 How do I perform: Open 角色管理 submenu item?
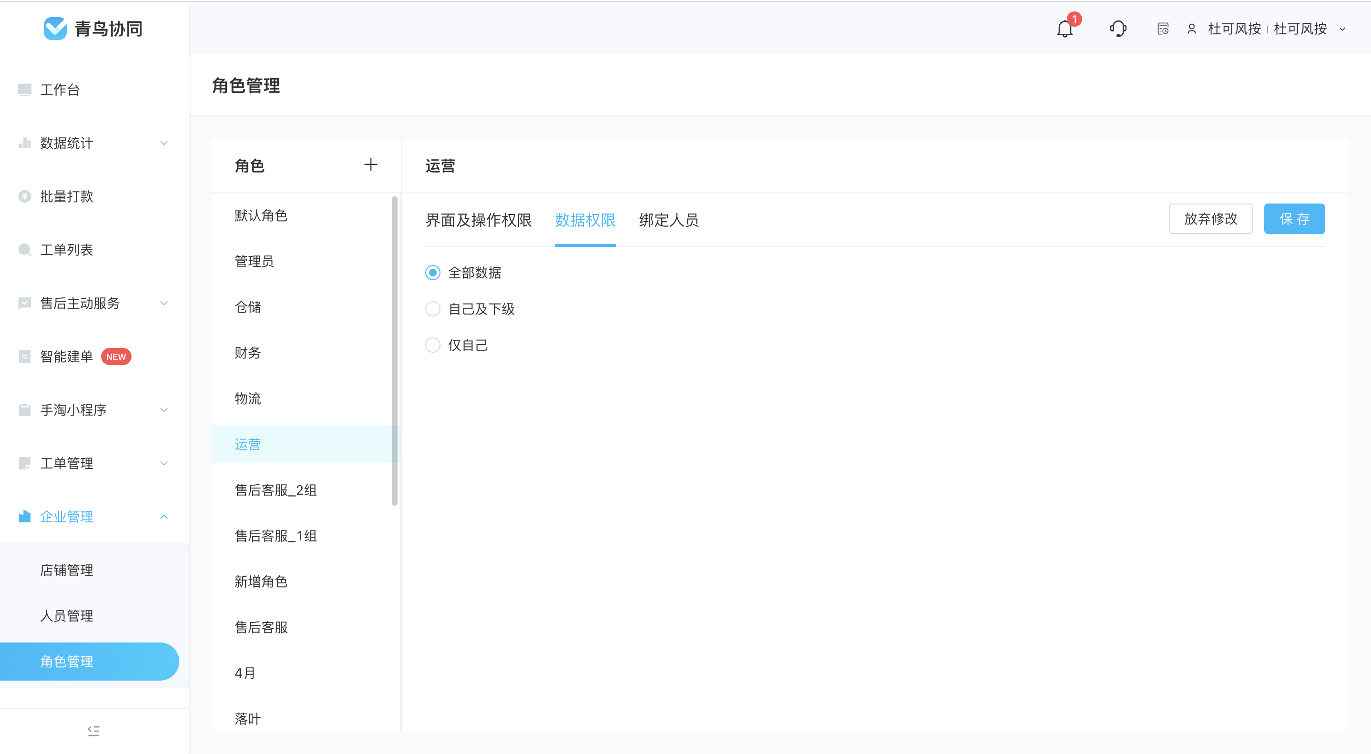(x=90, y=662)
